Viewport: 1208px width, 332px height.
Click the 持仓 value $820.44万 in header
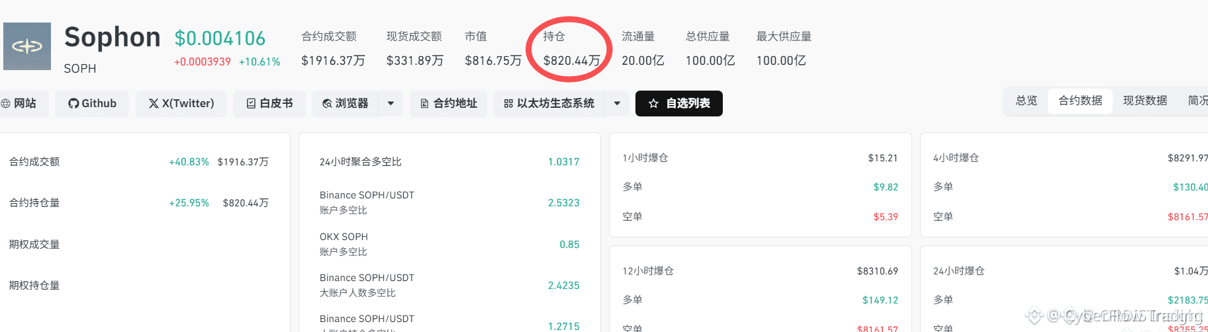click(572, 61)
